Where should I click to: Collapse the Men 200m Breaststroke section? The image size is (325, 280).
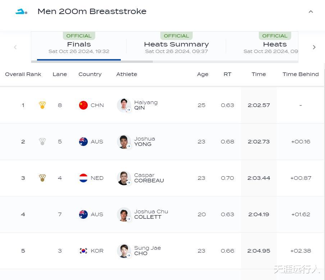coord(311,12)
